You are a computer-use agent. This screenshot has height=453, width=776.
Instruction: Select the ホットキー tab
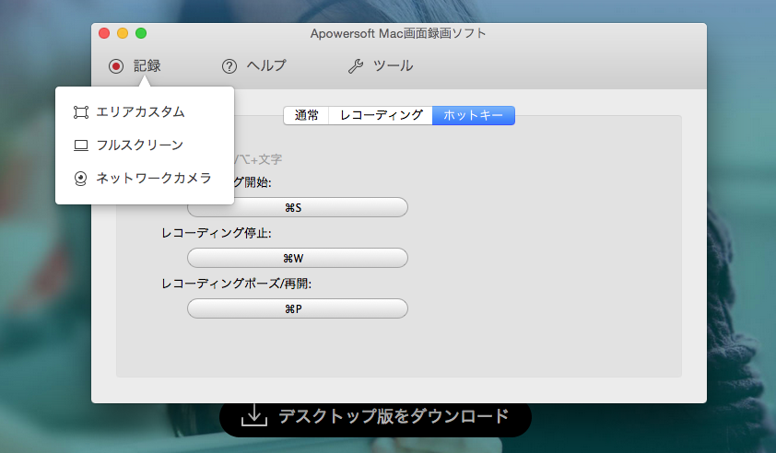coord(474,115)
